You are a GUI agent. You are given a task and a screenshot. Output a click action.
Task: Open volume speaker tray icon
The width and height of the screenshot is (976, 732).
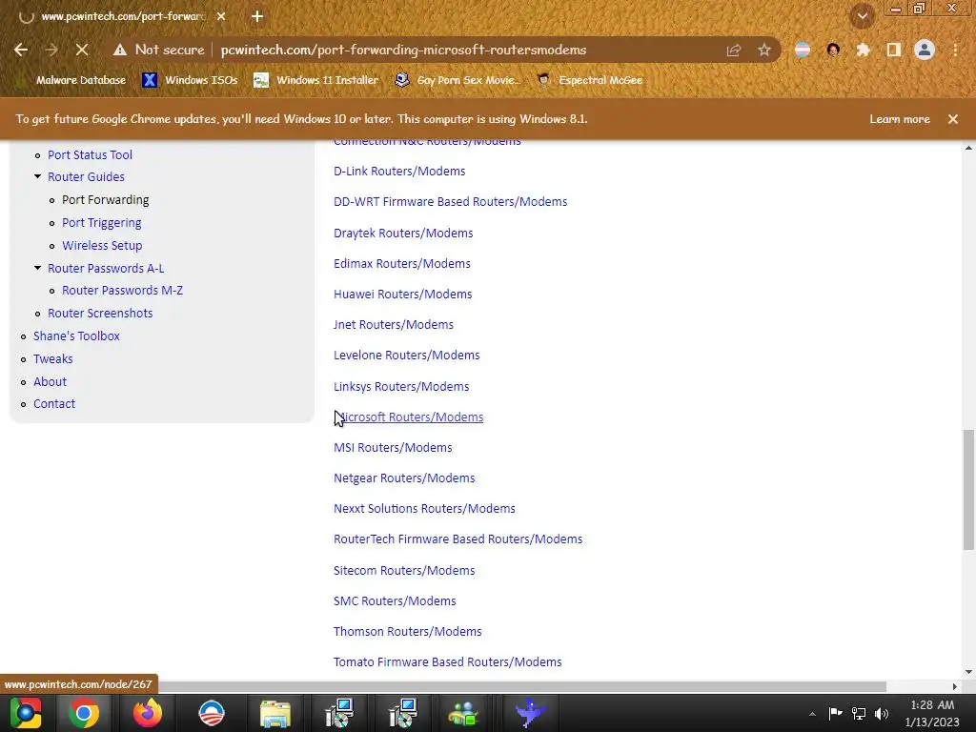coord(882,713)
